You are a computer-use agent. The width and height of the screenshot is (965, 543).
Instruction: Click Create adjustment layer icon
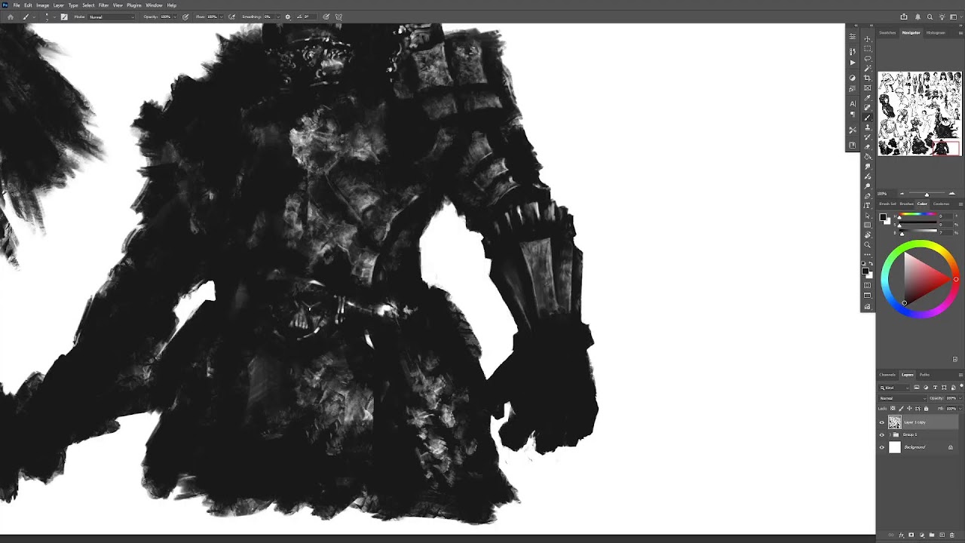(922, 535)
